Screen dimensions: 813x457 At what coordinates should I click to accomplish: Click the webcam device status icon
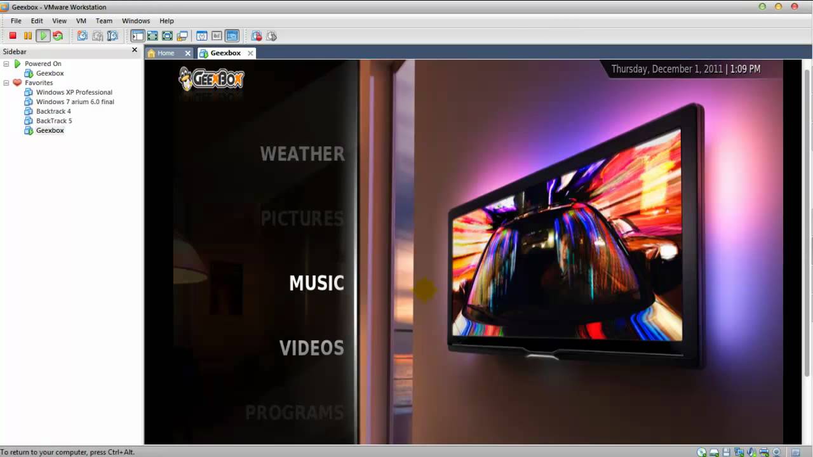pos(776,452)
